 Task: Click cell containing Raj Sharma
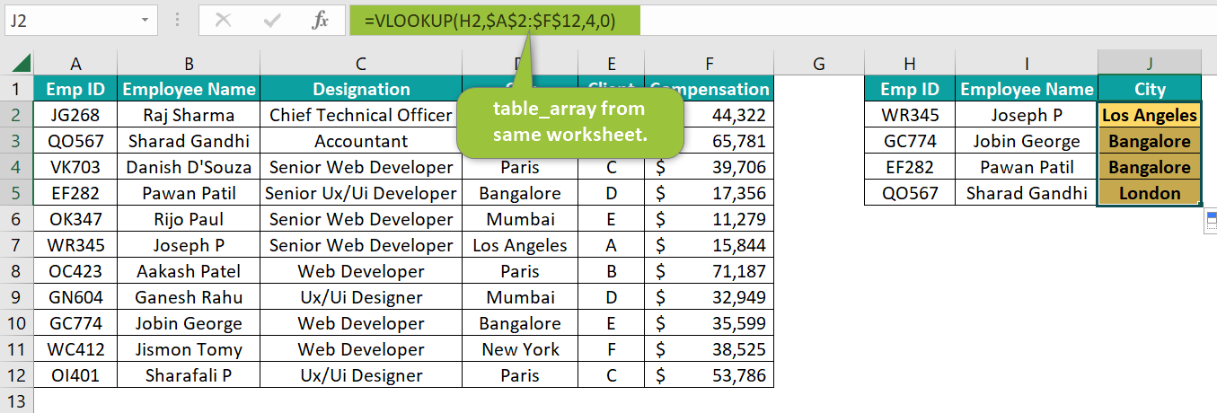point(189,115)
